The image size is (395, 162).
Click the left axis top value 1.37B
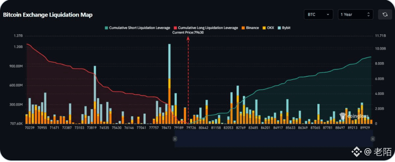18,36
